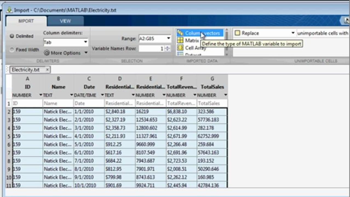Viewport: 350px width, 197px height.
Task: Click the Import window title icon
Action: click(x=10, y=10)
